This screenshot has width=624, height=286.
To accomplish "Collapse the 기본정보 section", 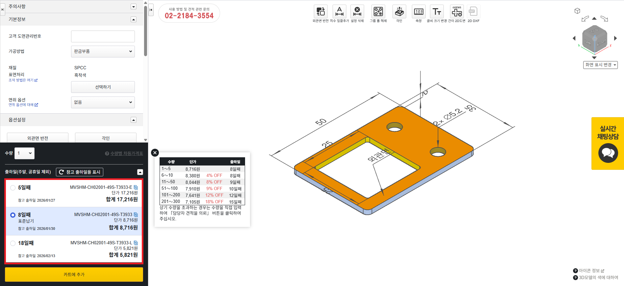I will click(134, 19).
